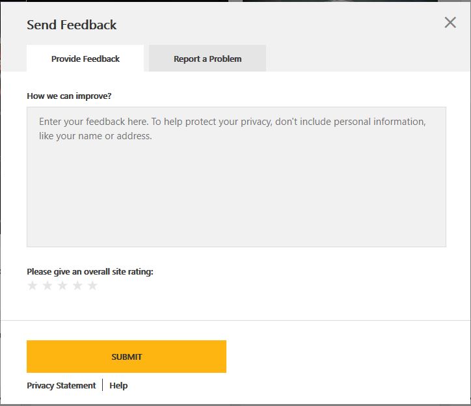This screenshot has height=406, width=471.
Task: Click the placeholder text about protecting privacy
Action: point(232,129)
